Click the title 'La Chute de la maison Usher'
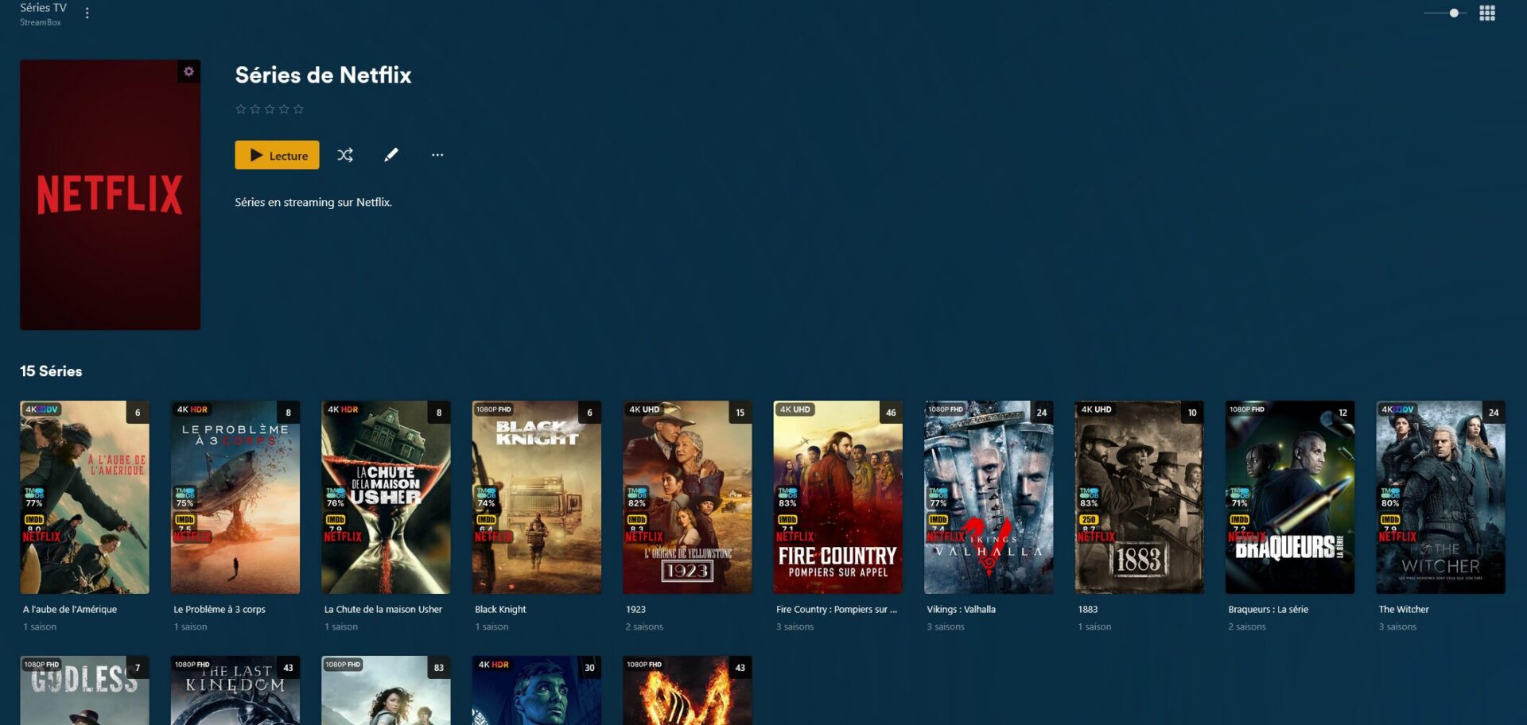Screen dimensions: 1527x725 coord(383,609)
